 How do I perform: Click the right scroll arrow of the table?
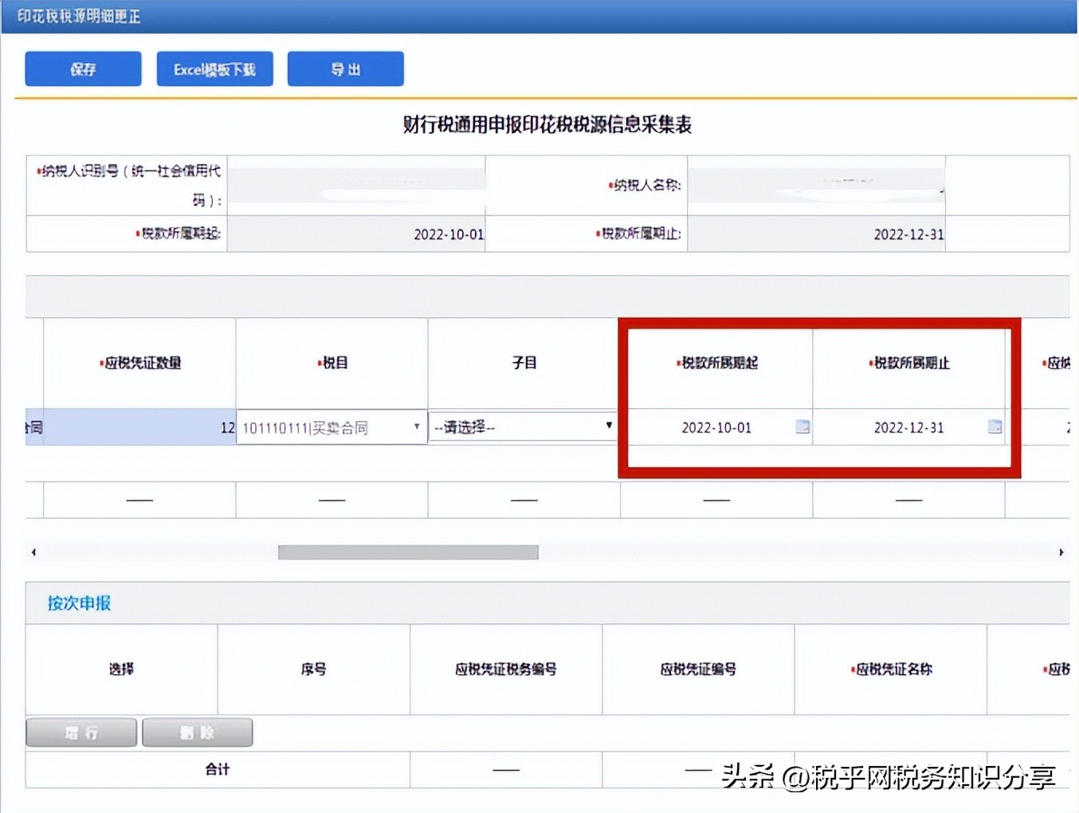coord(1061,552)
